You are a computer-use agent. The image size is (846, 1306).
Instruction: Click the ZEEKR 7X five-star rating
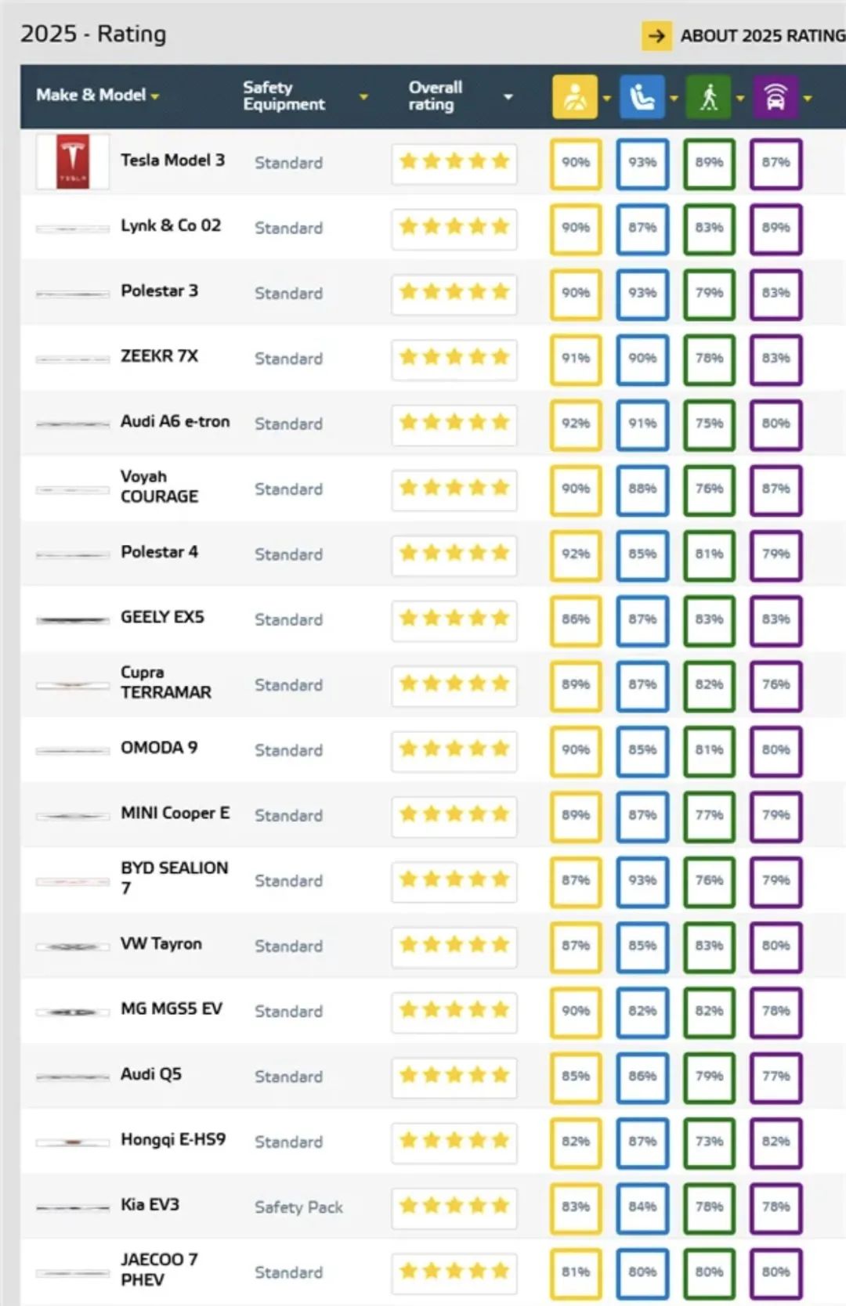coord(454,358)
